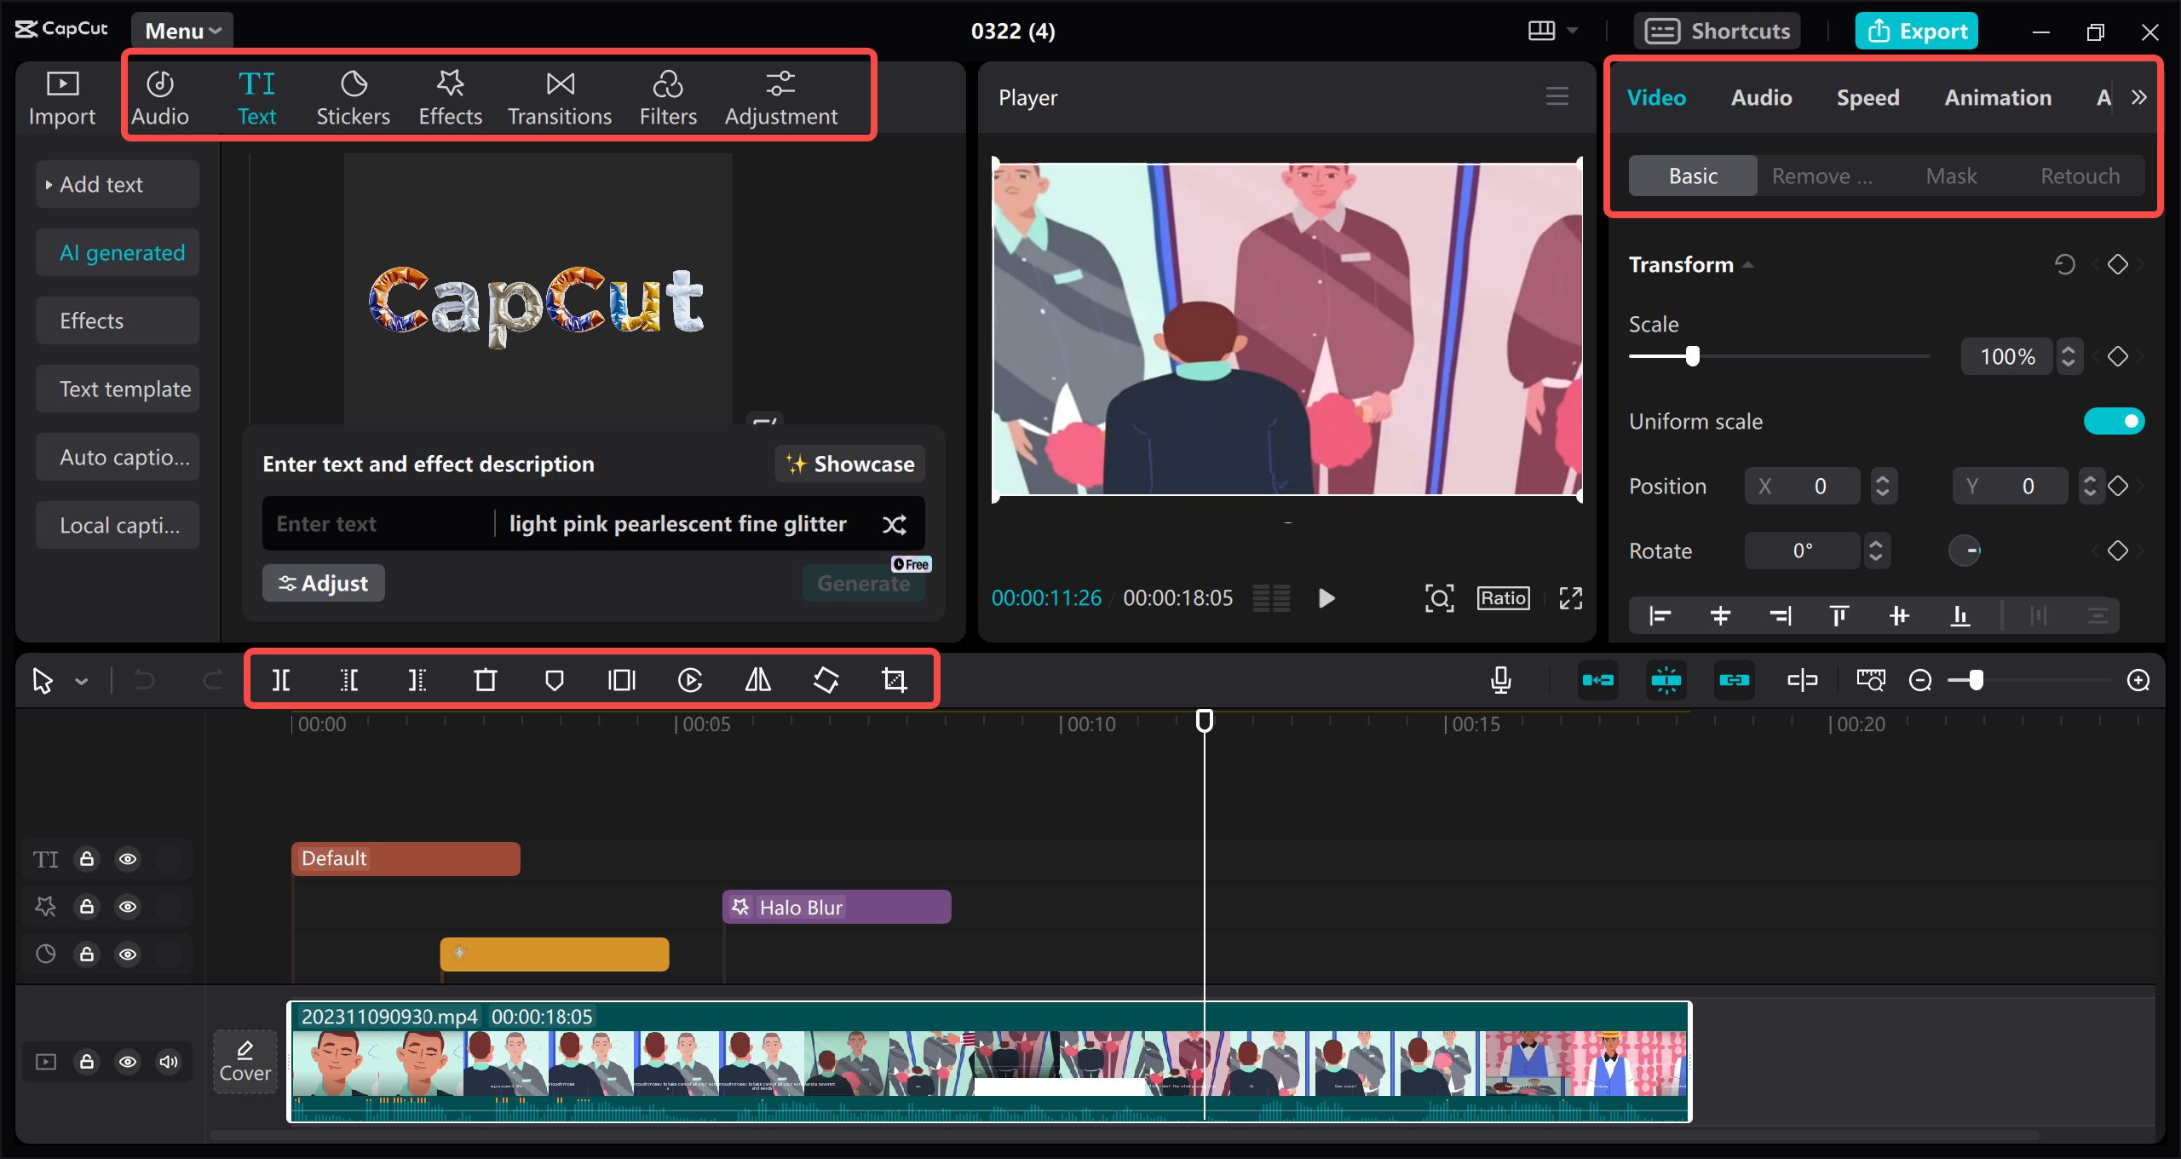The width and height of the screenshot is (2181, 1159).
Task: Click the Add marker shield icon
Action: (554, 680)
